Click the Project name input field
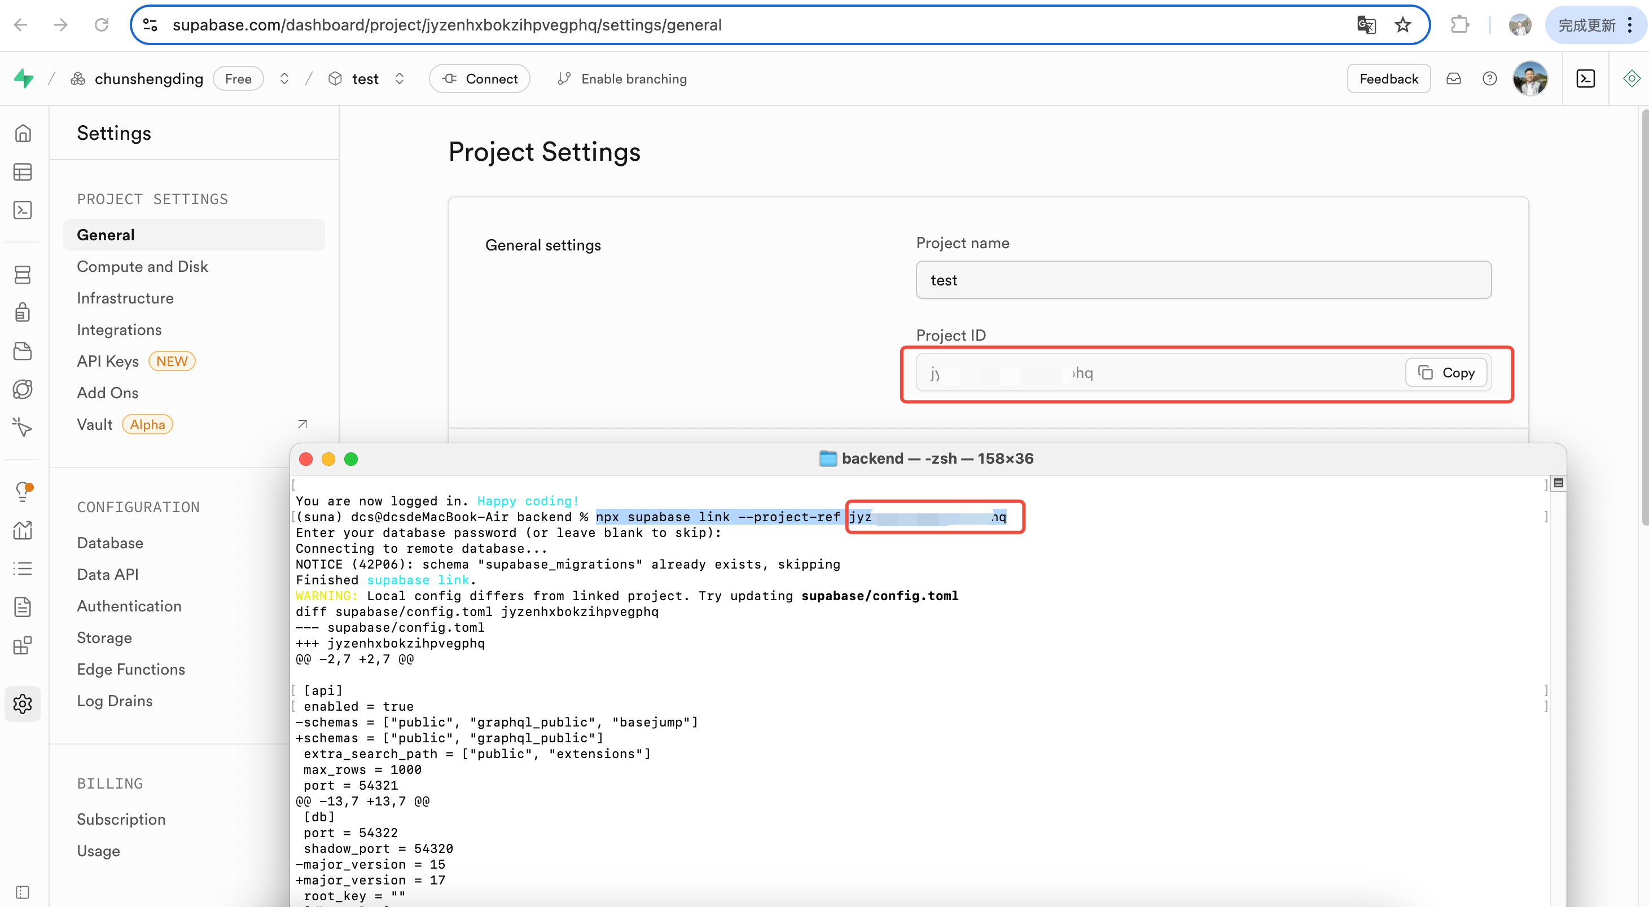Image resolution: width=1649 pixels, height=907 pixels. click(1203, 280)
